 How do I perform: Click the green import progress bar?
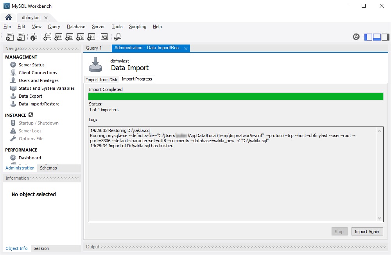click(x=236, y=96)
